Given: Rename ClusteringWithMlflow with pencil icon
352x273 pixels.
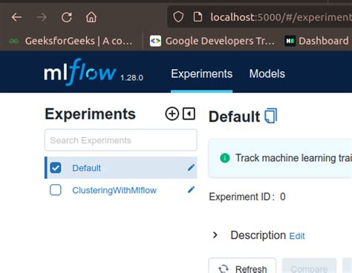Looking at the screenshot, I should click(x=191, y=190).
